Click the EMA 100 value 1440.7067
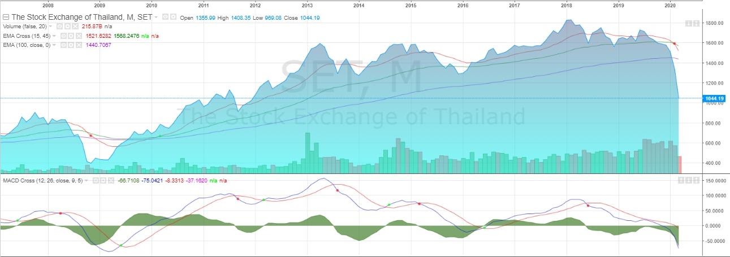730x257 pixels. point(98,45)
